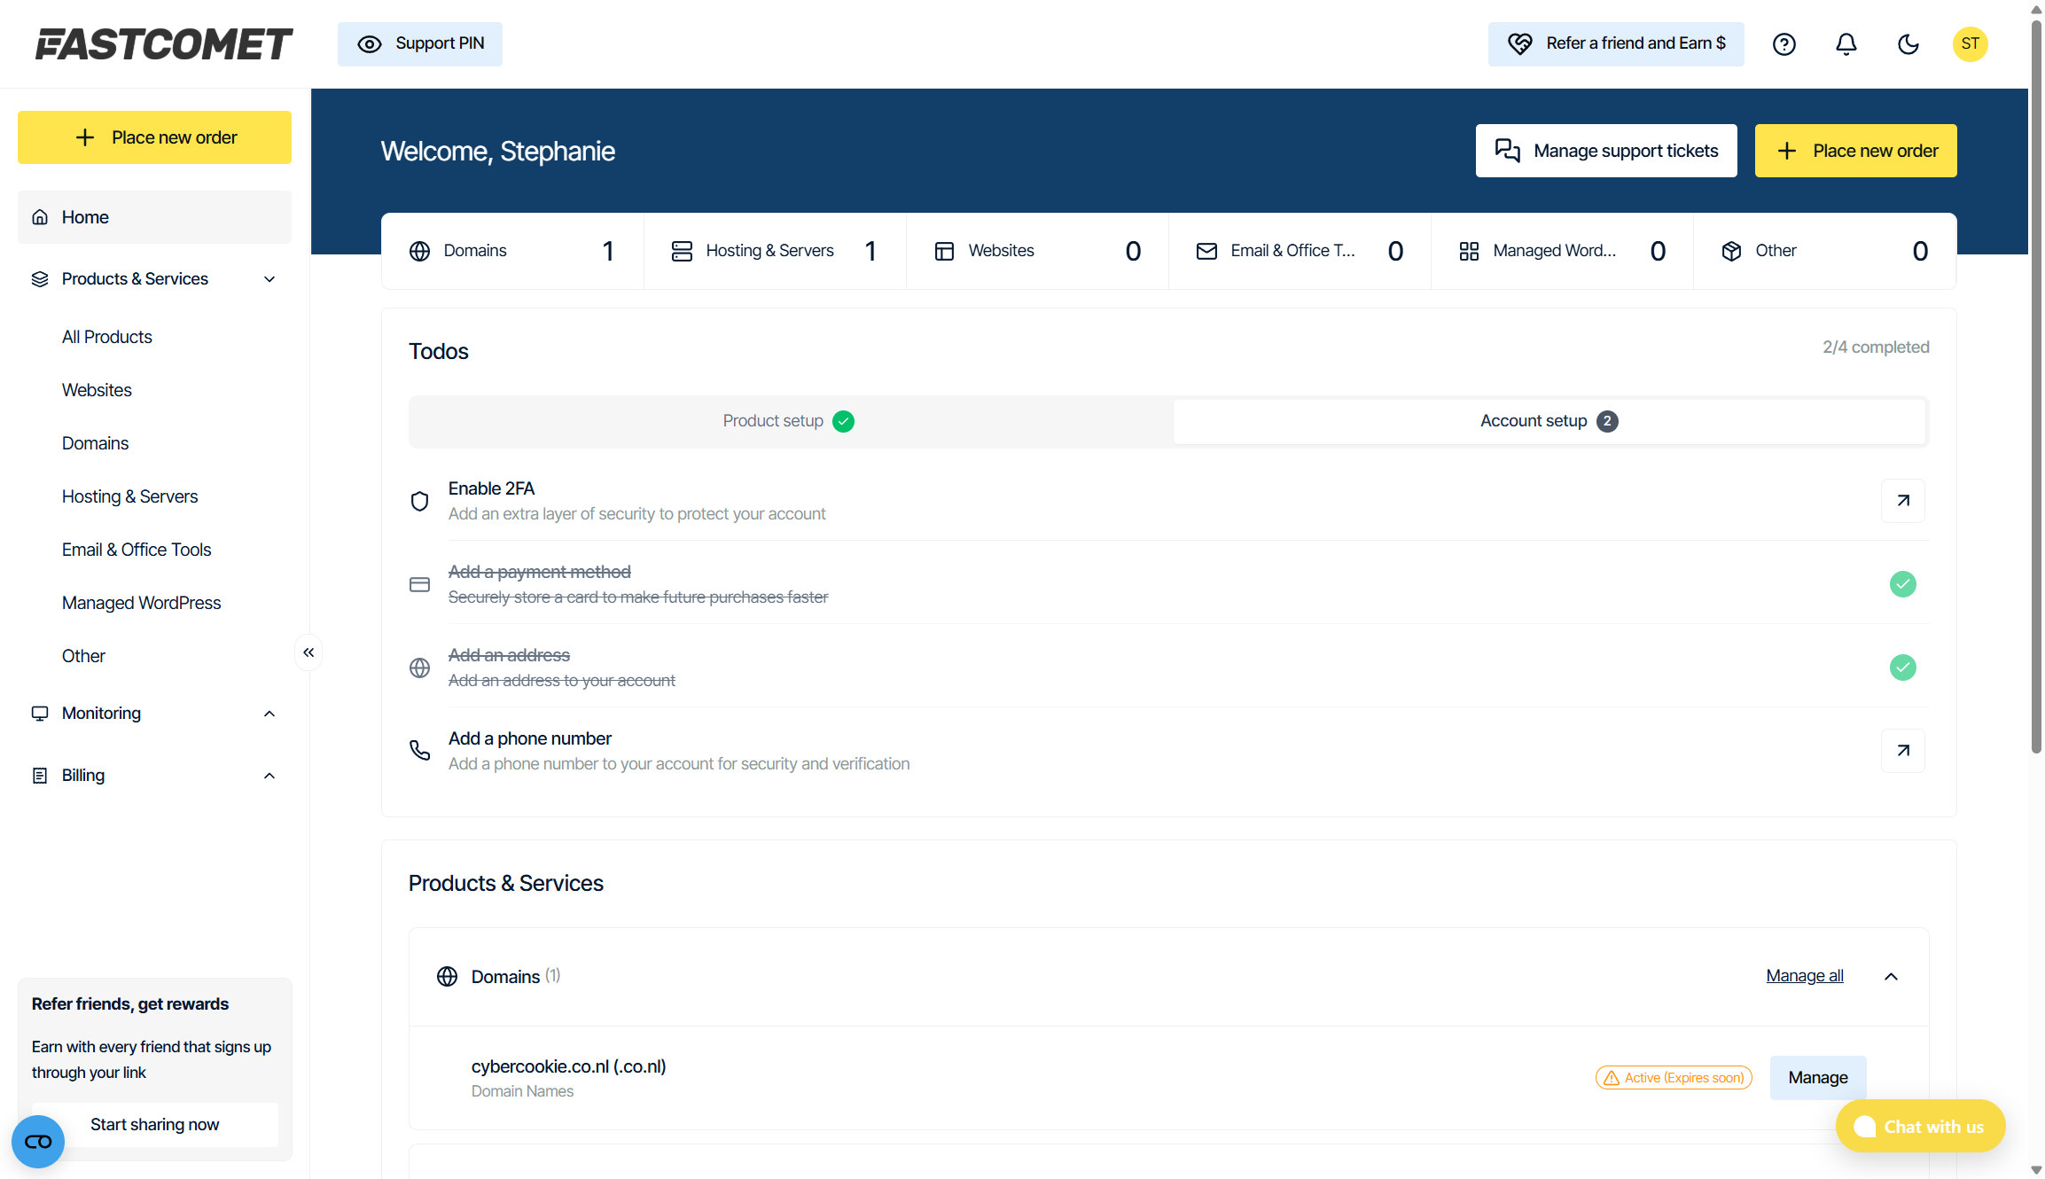Viewport: 2045px width, 1179px height.
Task: Open the Chat with us bubble
Action: point(1920,1127)
